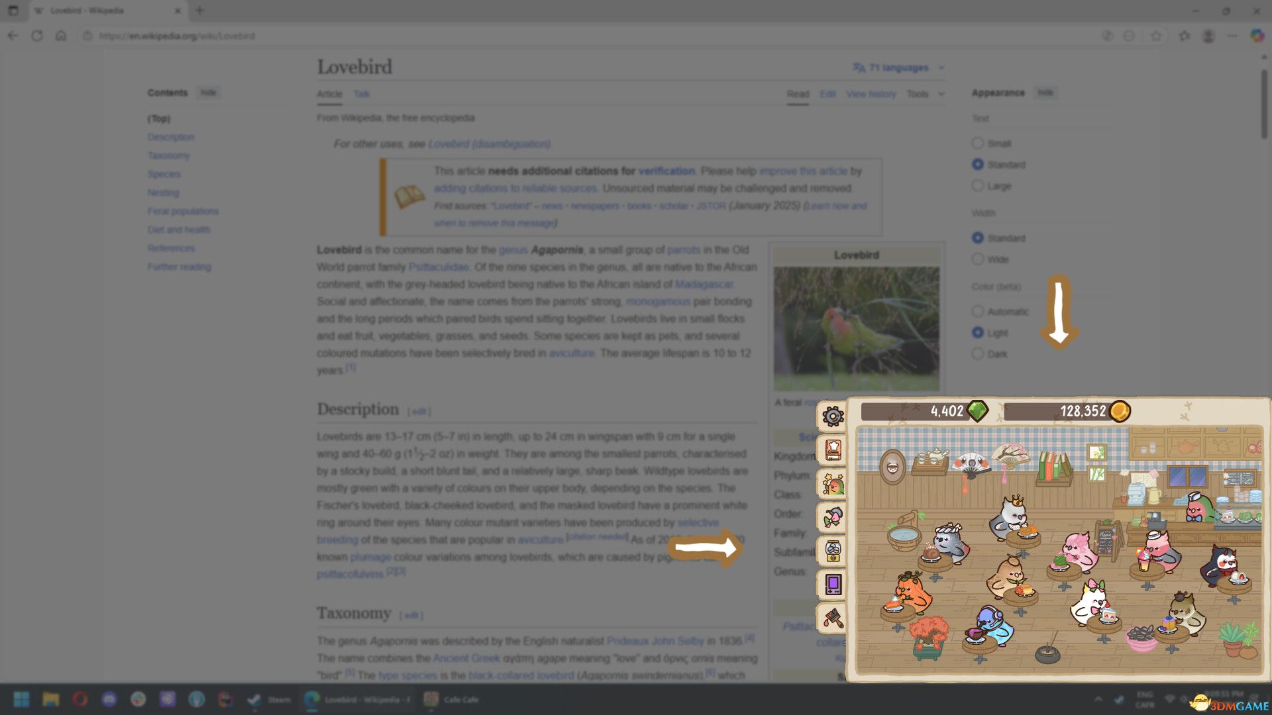Click the improve this article link
Image resolution: width=1272 pixels, height=715 pixels.
804,171
